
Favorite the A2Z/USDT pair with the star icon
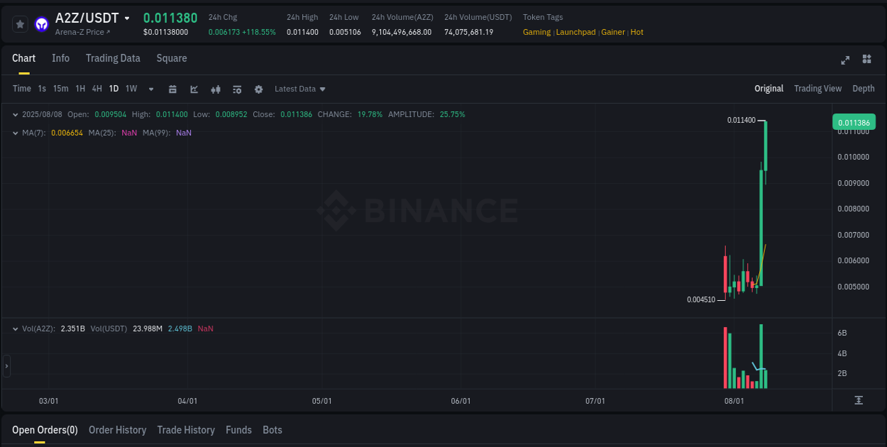point(20,23)
